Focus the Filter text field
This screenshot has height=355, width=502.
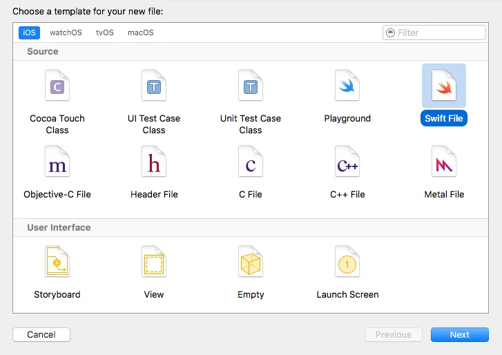(x=434, y=32)
